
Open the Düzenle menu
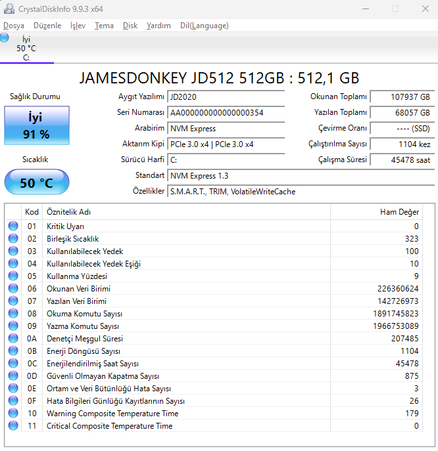47,26
